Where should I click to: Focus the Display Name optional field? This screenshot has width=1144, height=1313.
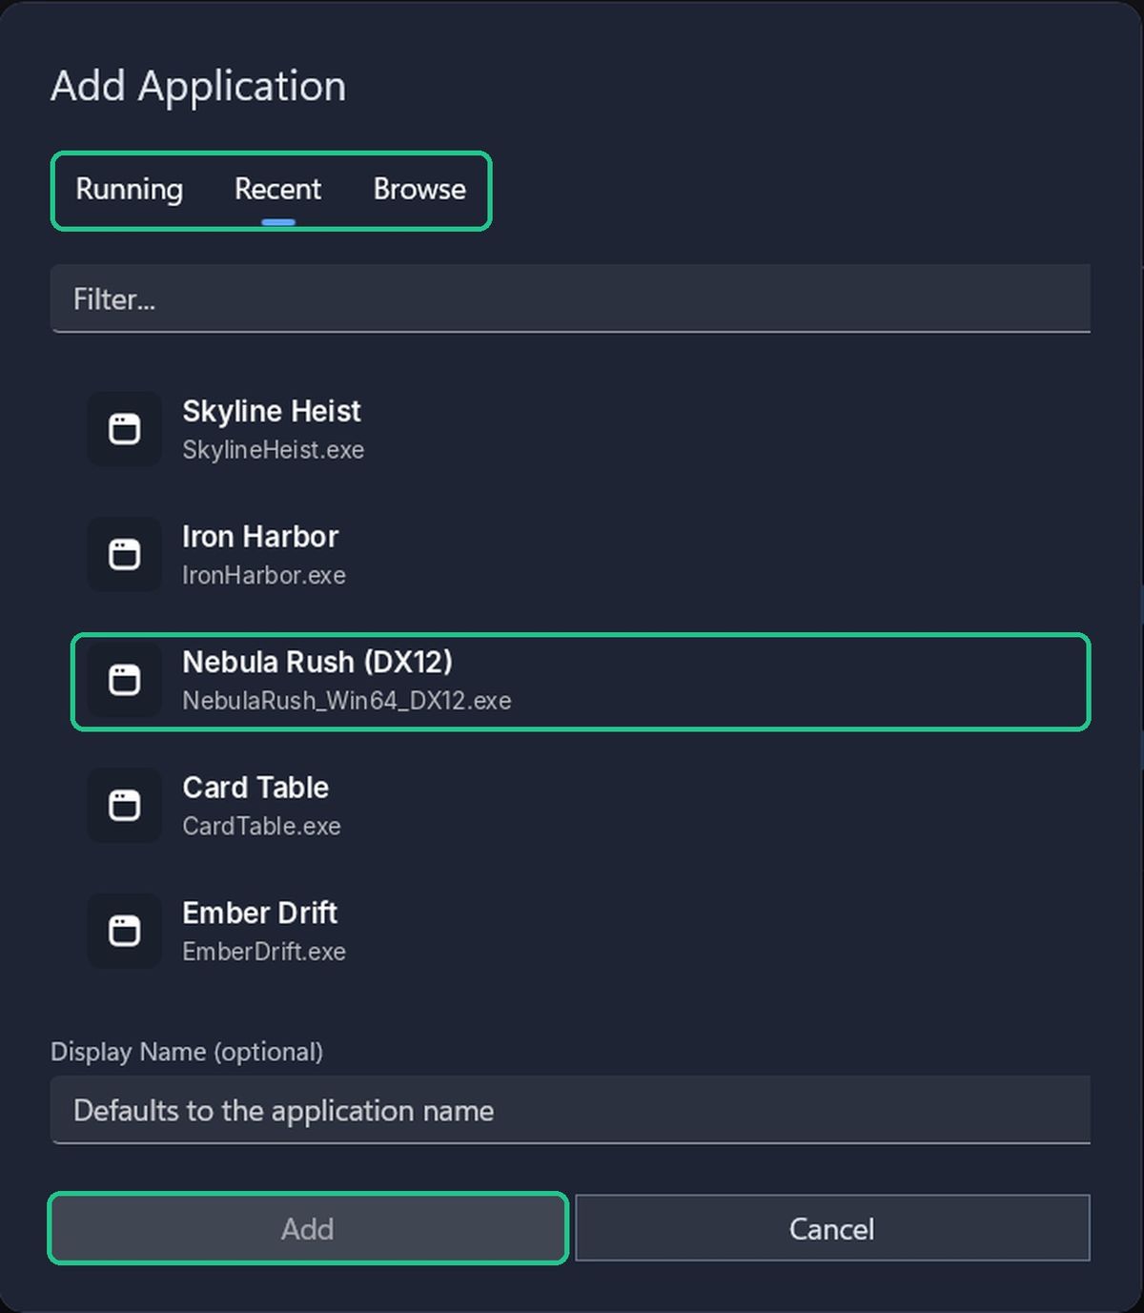pos(570,1110)
